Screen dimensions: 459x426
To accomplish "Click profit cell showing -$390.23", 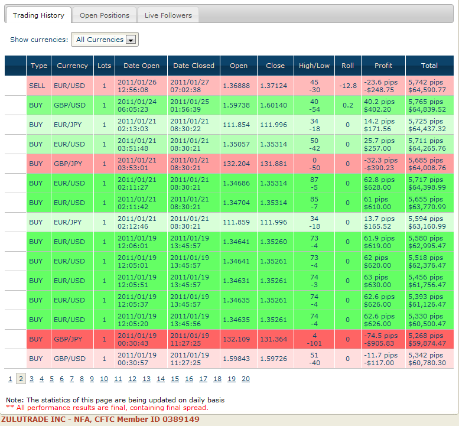I will 383,164.
